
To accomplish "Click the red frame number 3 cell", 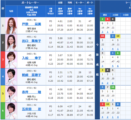I will 3,60.
